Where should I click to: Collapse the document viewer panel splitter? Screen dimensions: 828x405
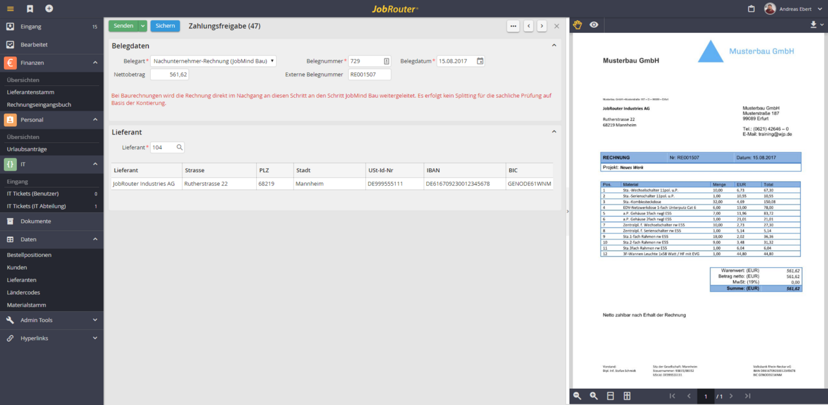pos(567,211)
